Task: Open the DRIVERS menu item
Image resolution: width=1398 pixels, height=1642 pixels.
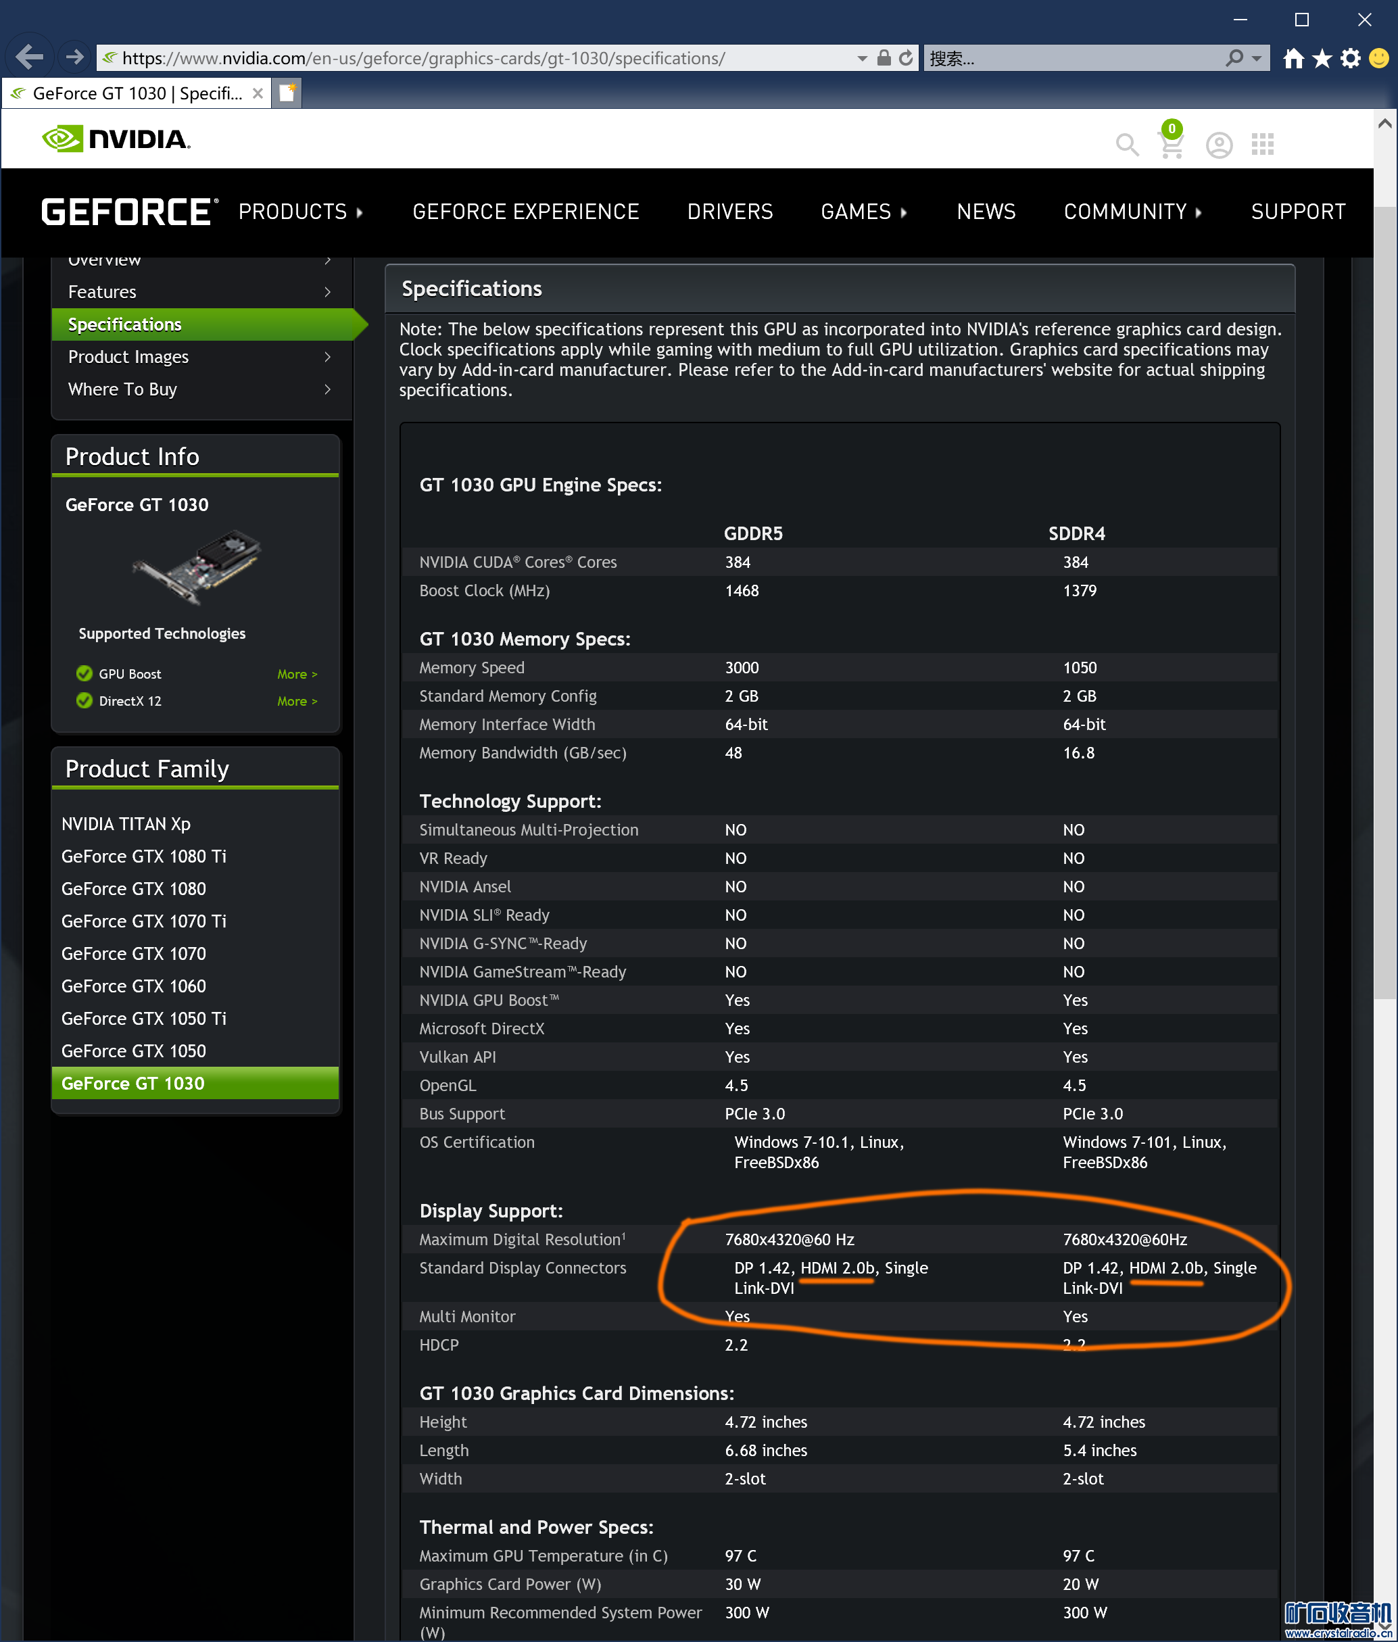Action: coord(730,212)
